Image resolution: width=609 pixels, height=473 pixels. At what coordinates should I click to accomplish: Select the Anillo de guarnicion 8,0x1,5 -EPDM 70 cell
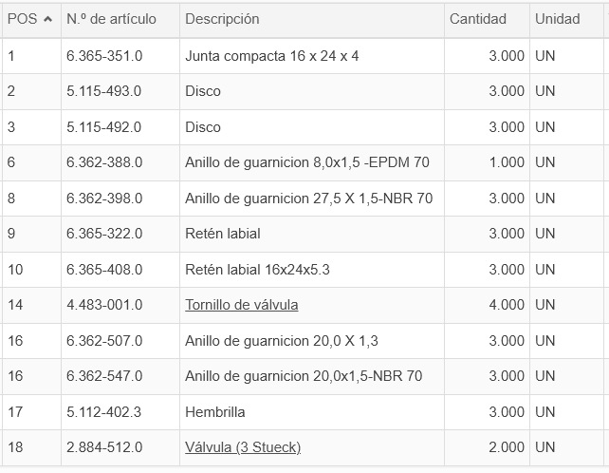[307, 162]
